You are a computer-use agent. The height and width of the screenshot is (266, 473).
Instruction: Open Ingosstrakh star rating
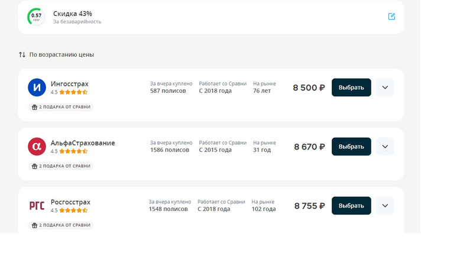coord(73,92)
